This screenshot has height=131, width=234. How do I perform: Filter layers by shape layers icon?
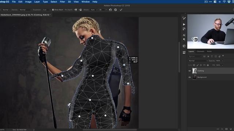(216, 56)
